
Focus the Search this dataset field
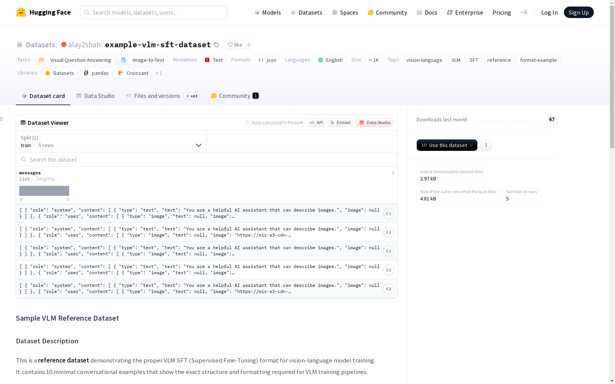[207, 159]
